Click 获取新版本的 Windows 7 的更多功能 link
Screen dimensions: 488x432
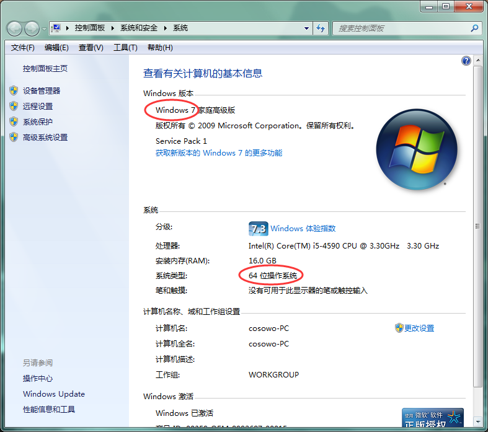[219, 153]
